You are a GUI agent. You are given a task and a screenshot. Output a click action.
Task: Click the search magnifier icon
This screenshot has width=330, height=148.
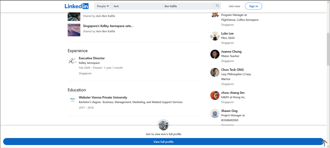point(217,6)
